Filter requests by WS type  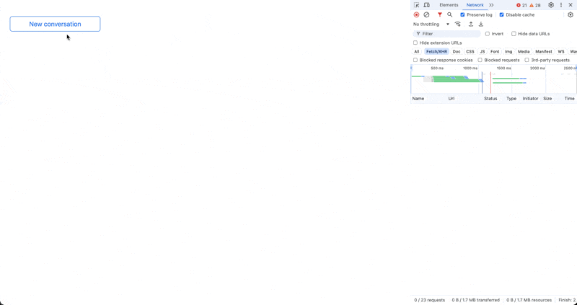click(561, 51)
